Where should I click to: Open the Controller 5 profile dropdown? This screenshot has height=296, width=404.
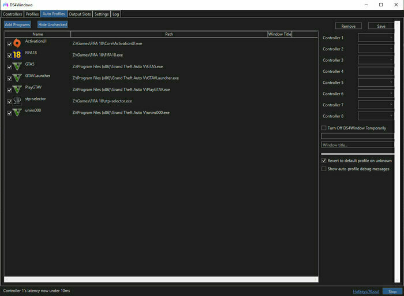(x=376, y=83)
